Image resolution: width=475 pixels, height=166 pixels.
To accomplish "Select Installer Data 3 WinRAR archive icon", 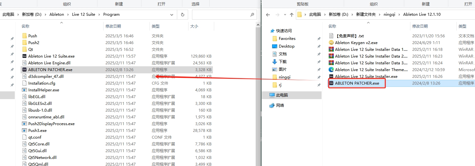I will [331, 63].
